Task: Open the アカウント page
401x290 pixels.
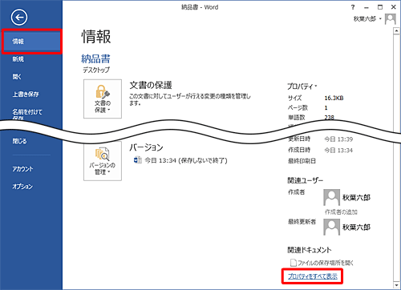Action: [x=22, y=169]
